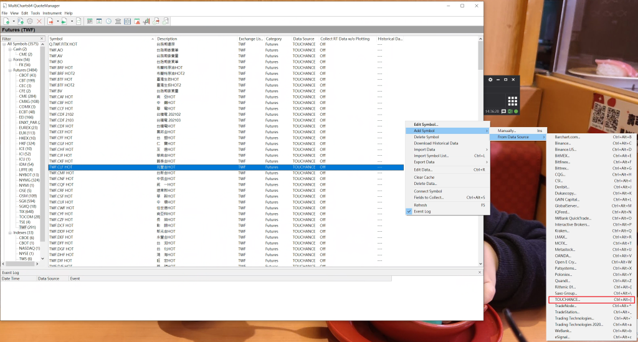Screen dimensions: 638x342
Task: Open dropdown arrow beside Add Symbol icon
Action: click(x=12, y=21)
